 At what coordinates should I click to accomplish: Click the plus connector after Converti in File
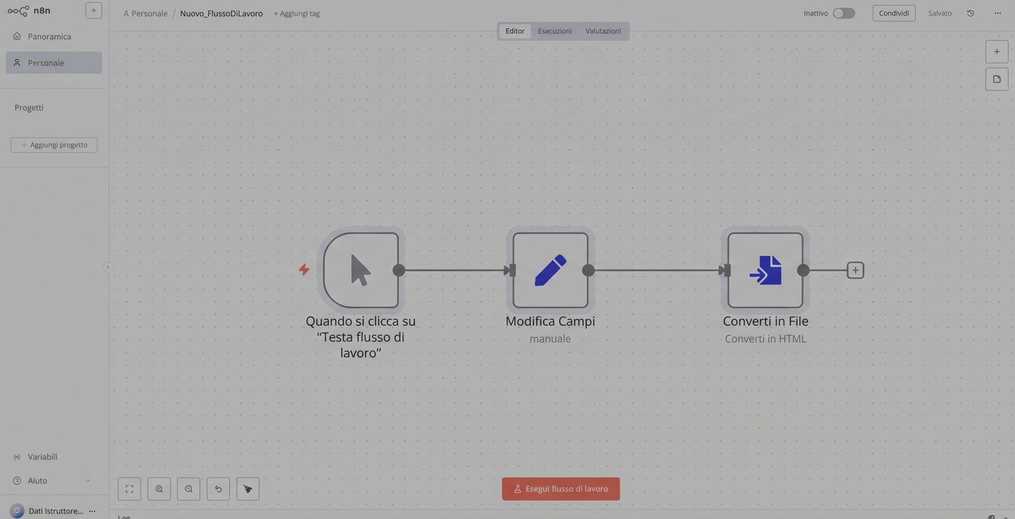click(x=855, y=270)
